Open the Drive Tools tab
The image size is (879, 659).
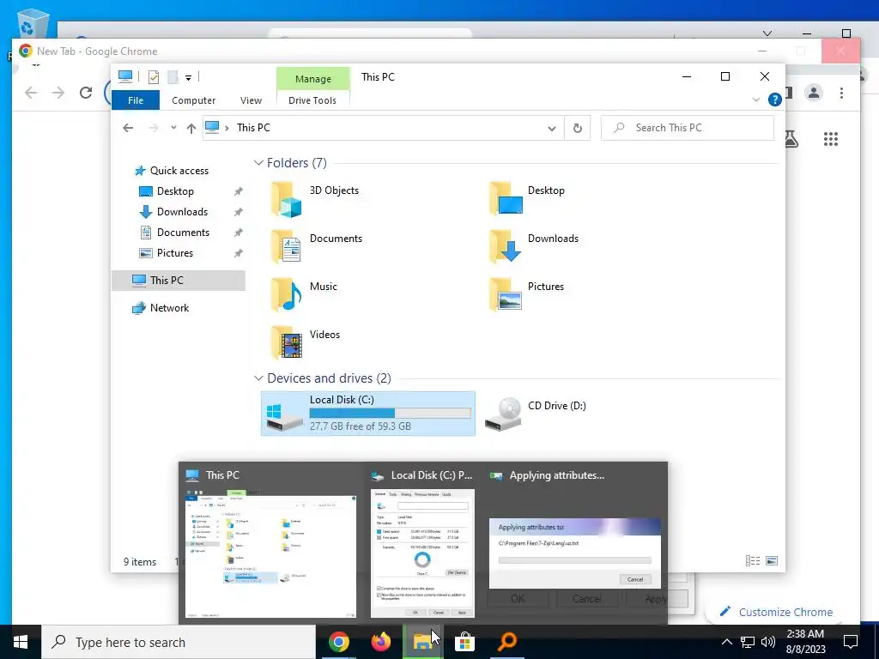click(x=312, y=100)
